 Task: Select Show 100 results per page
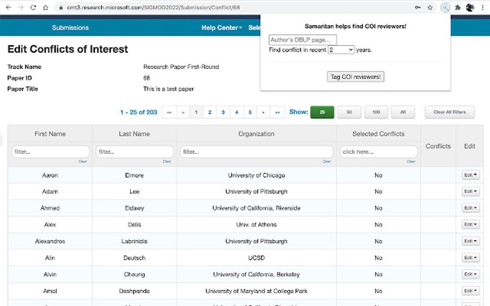376,112
